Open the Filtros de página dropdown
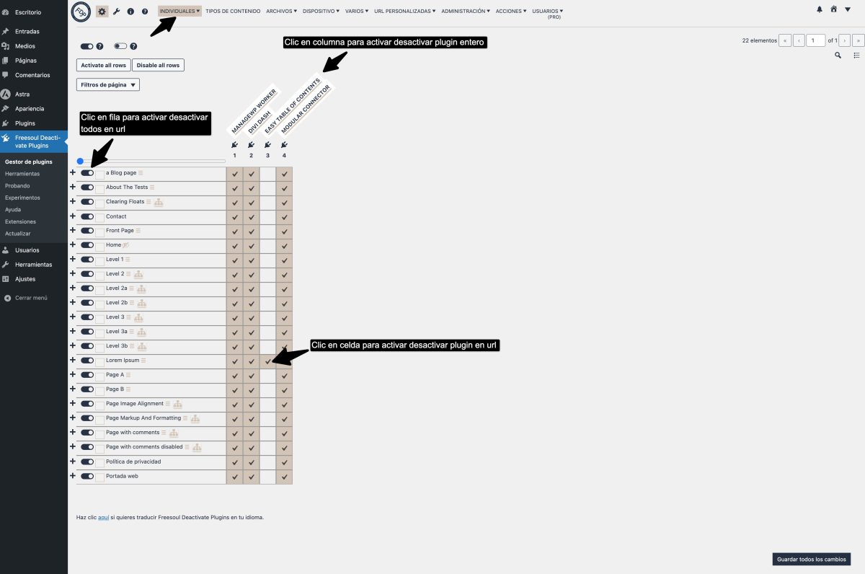This screenshot has height=574, width=865. pyautogui.click(x=108, y=84)
